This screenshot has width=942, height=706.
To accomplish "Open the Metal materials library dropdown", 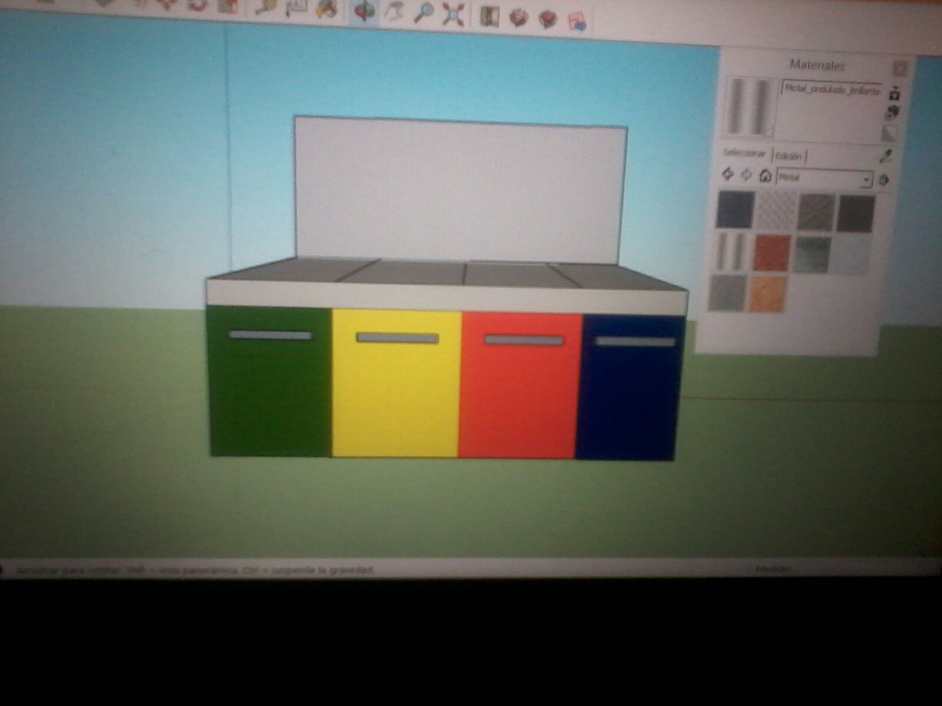I will coord(825,178).
